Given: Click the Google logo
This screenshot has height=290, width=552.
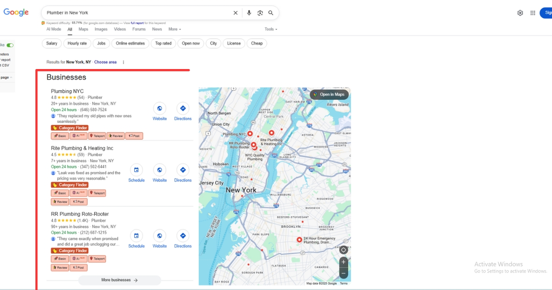Looking at the screenshot, I should click(16, 12).
